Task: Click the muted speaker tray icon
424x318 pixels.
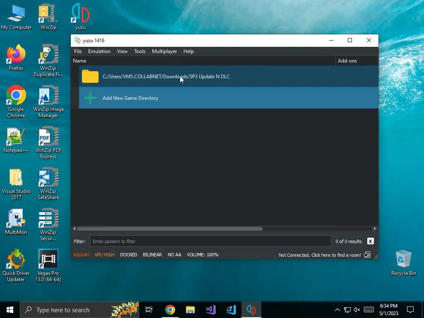Action: click(357, 310)
